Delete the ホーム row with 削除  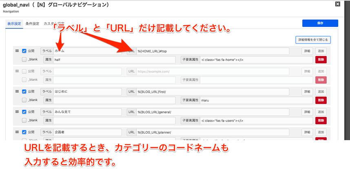tap(321, 60)
